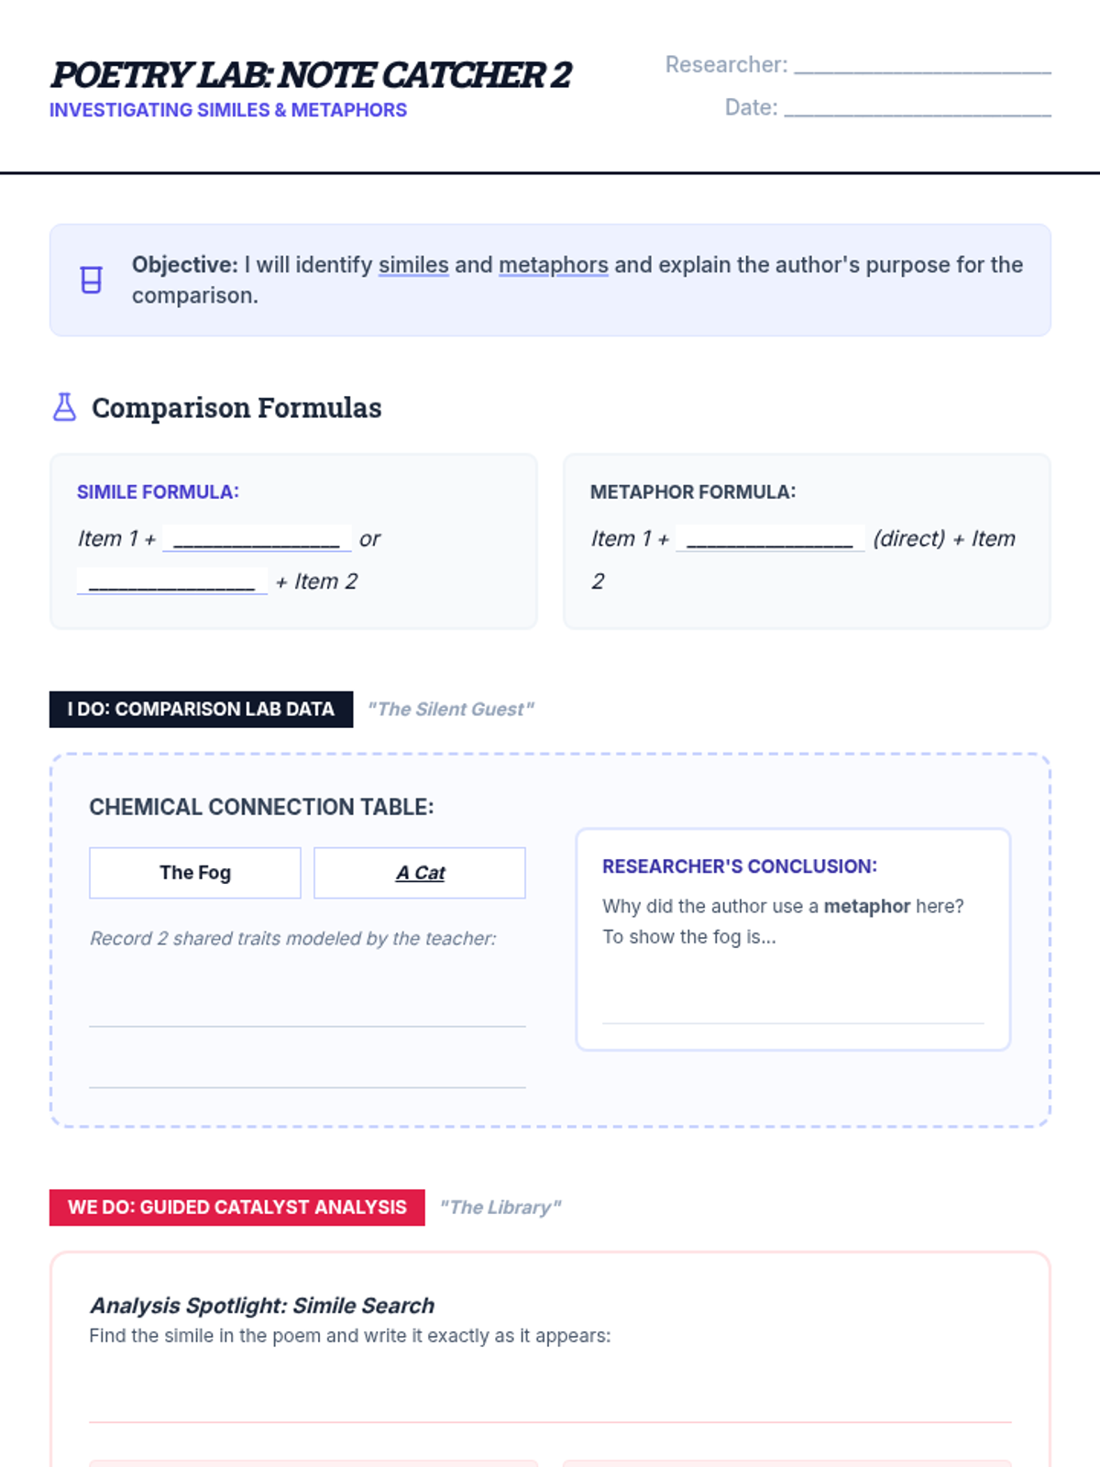Screen dimensions: 1100x1467
Task: Select the I DO: Comparison Lab Data label
Action: pos(201,709)
